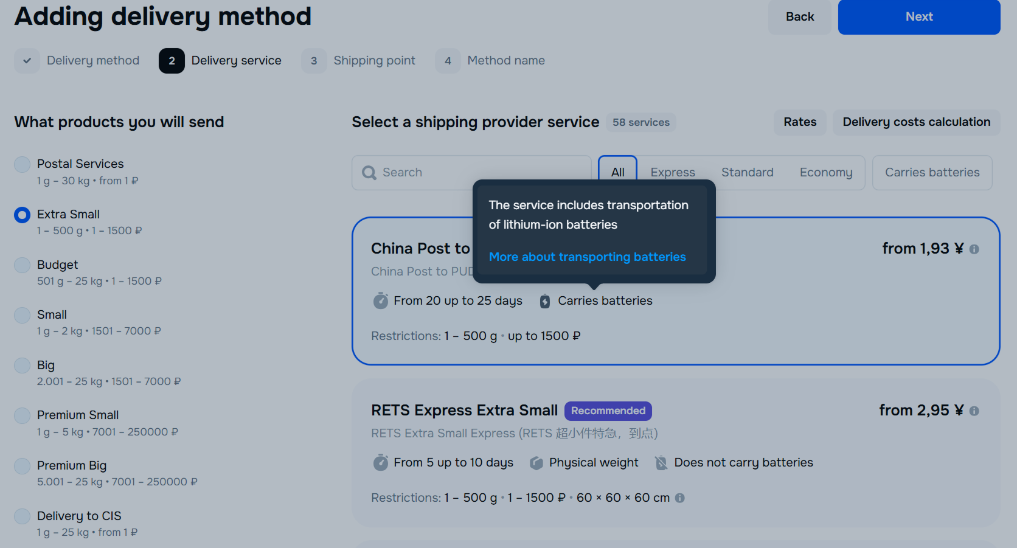1017x548 pixels.
Task: Click the RETS Express price info icon
Action: [974, 411]
